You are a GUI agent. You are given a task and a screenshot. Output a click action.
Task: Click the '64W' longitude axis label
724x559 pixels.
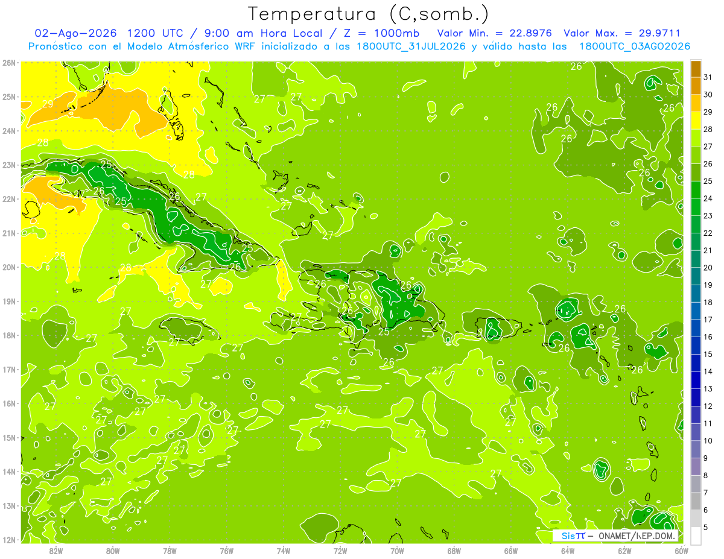point(568,551)
